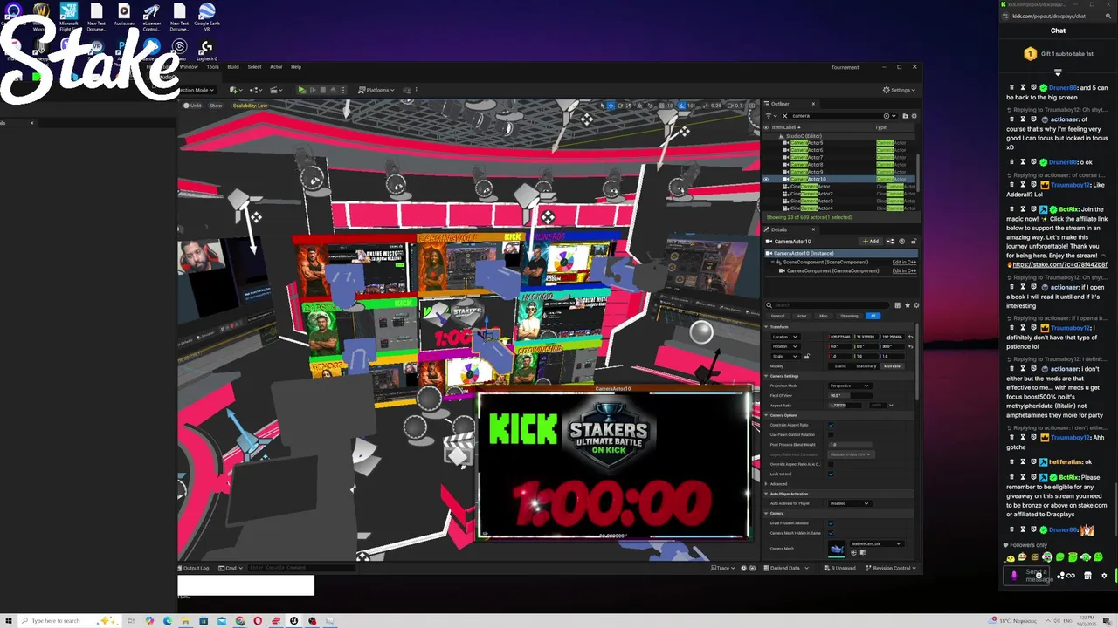Open the Select menu
The height and width of the screenshot is (628, 1118).
click(254, 67)
